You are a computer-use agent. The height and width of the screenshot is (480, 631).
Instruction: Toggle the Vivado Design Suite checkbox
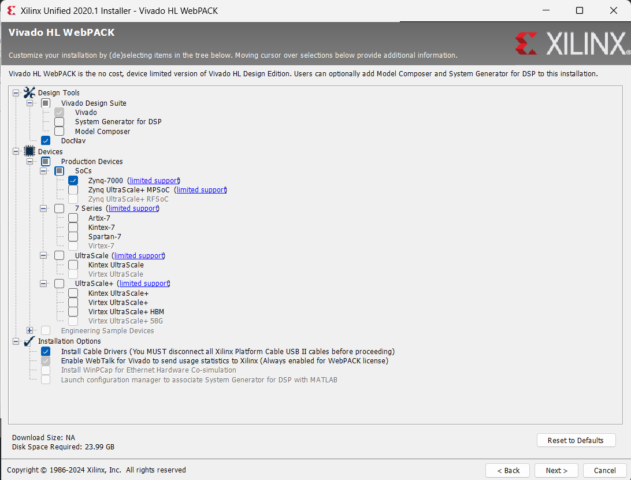(46, 103)
